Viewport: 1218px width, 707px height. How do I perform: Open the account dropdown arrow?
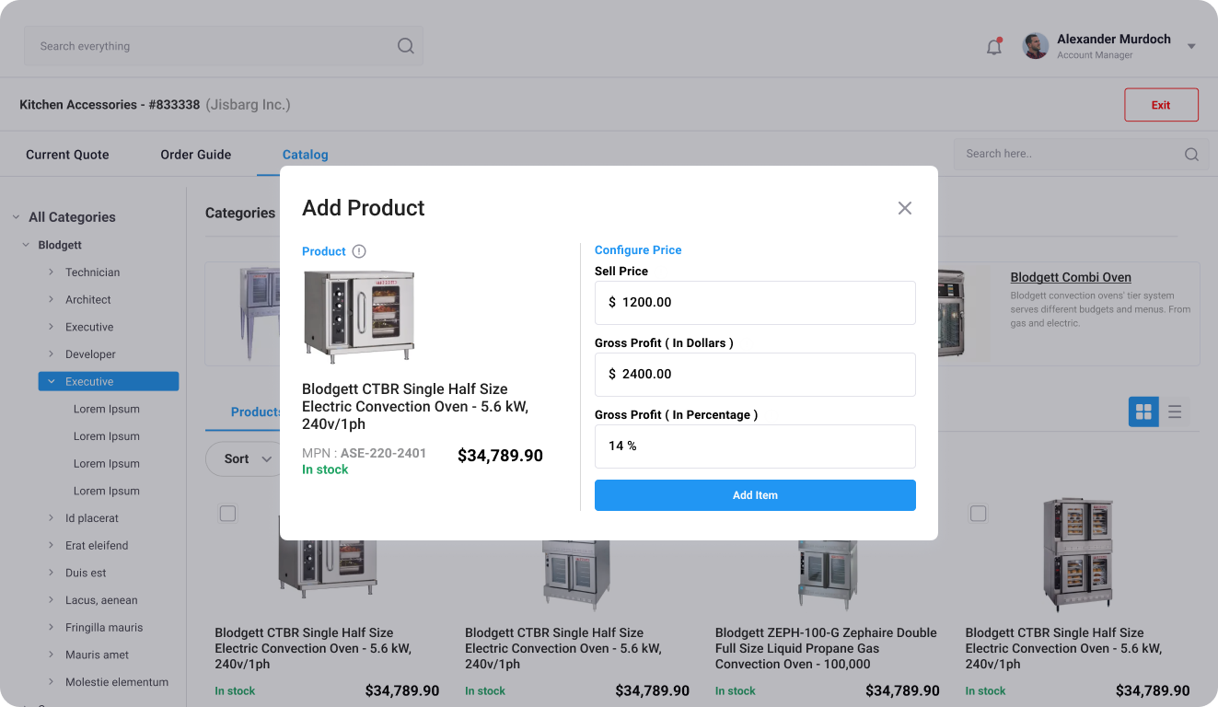[x=1191, y=46]
